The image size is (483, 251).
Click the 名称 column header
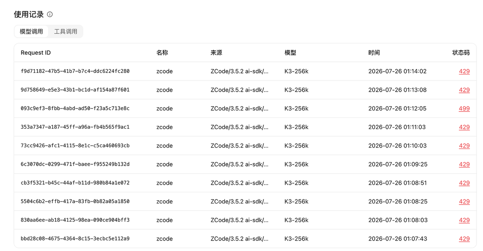[162, 53]
